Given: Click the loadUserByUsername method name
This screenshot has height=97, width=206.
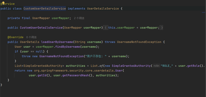Looking at the screenshot, I should pos(57,42).
